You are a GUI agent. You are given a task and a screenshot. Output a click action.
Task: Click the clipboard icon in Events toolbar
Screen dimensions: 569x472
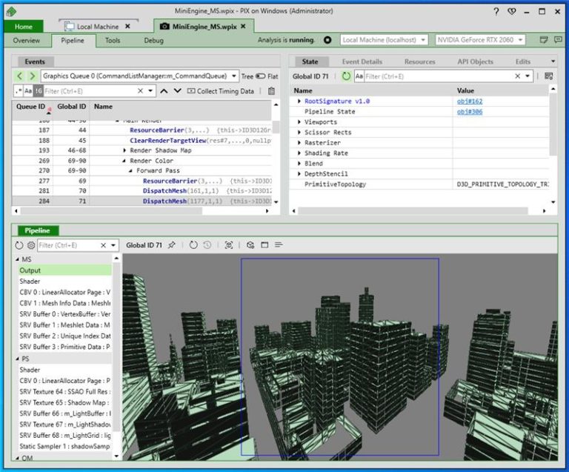tap(271, 91)
